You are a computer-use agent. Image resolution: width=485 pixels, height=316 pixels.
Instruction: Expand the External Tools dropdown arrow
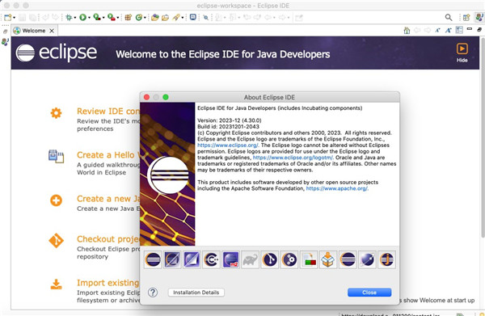pyautogui.click(x=117, y=18)
